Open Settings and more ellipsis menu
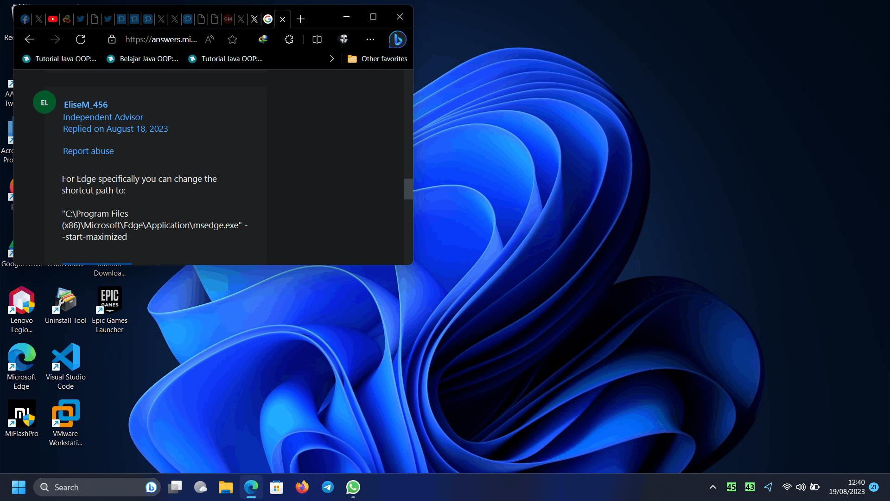The image size is (890, 501). [x=370, y=39]
